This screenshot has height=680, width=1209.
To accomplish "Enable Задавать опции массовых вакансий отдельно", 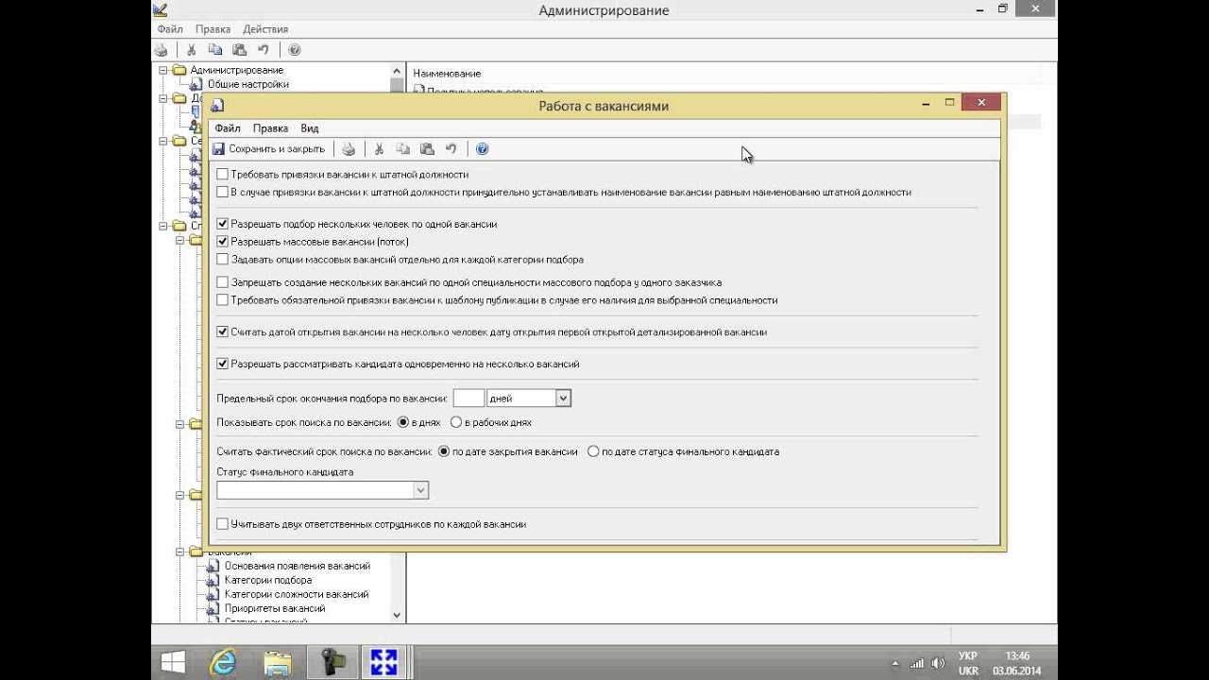I will click(223, 260).
